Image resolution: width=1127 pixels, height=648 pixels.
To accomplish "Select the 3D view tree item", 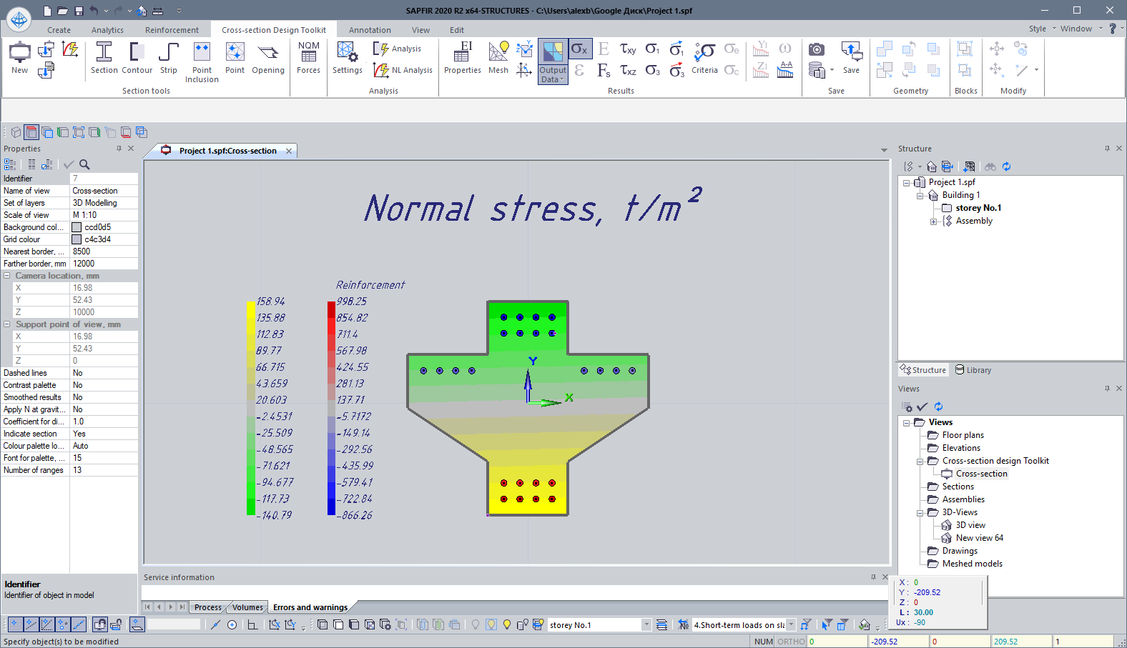I will coord(970,525).
